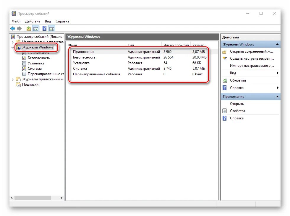The height and width of the screenshot is (216, 290).
Task: Select the Приложение row in log list
Action: (x=142, y=52)
